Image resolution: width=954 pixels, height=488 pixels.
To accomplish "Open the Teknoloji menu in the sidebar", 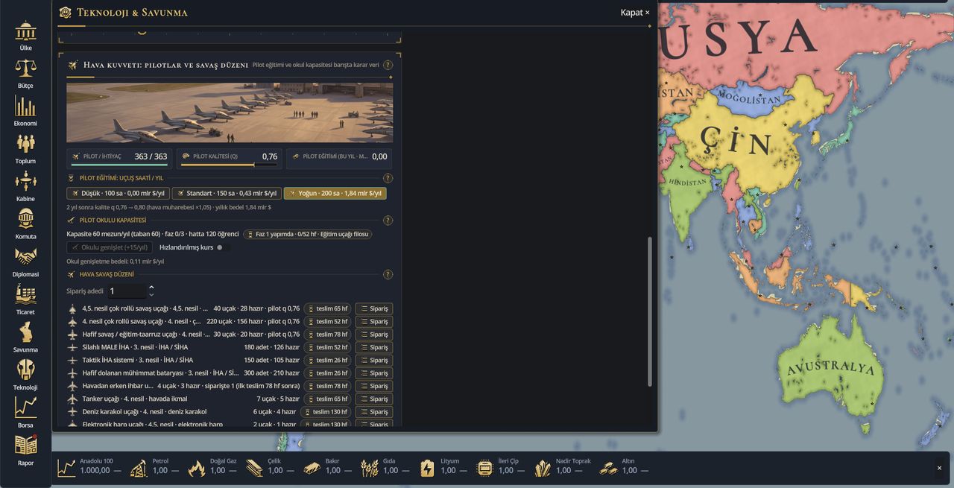I will (26, 375).
